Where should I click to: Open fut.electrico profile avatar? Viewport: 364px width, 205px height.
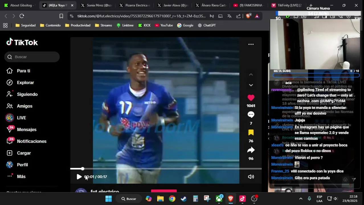[81, 190]
